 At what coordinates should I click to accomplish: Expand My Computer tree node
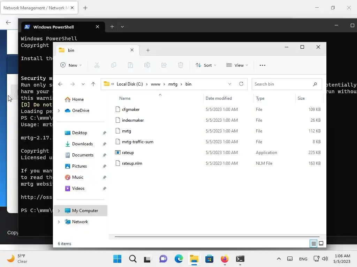59,211
